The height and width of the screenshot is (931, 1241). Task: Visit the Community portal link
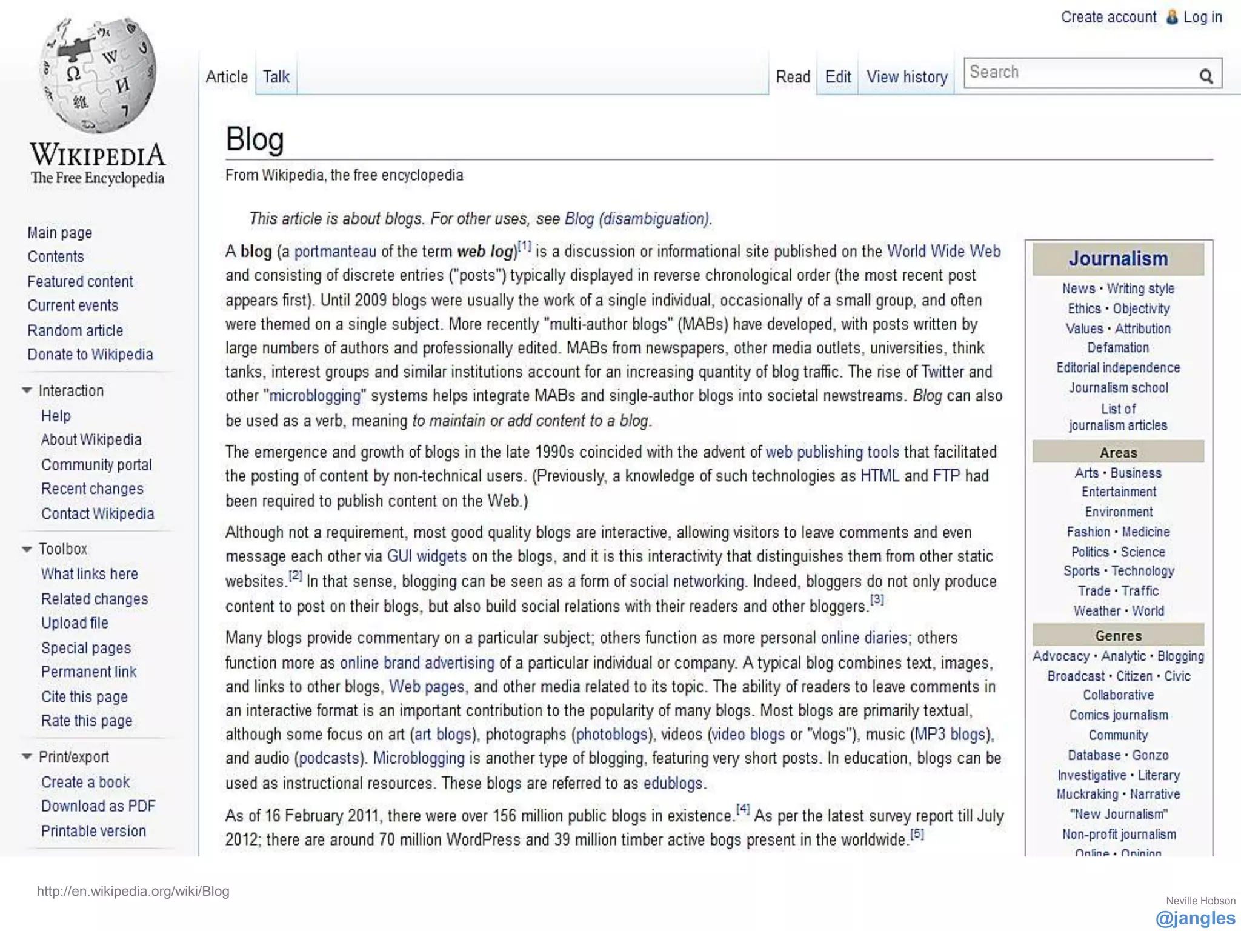point(96,465)
